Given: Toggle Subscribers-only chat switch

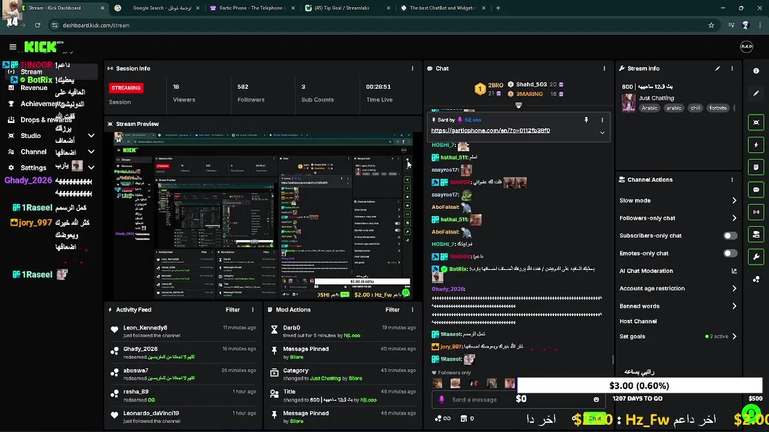Looking at the screenshot, I should pyautogui.click(x=729, y=236).
